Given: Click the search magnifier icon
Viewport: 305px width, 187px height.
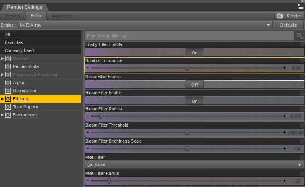Looking at the screenshot, I should pos(299,36).
